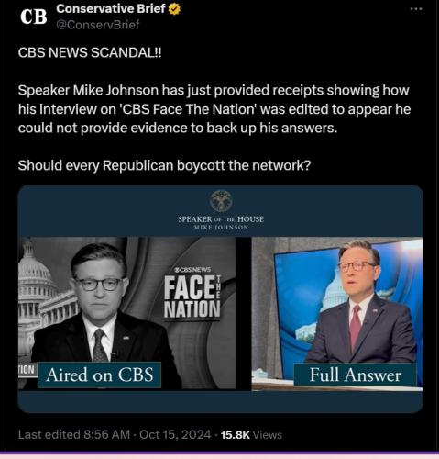The width and height of the screenshot is (439, 459).
Task: Click the CBS News Face The Nation logo
Action: 192,294
